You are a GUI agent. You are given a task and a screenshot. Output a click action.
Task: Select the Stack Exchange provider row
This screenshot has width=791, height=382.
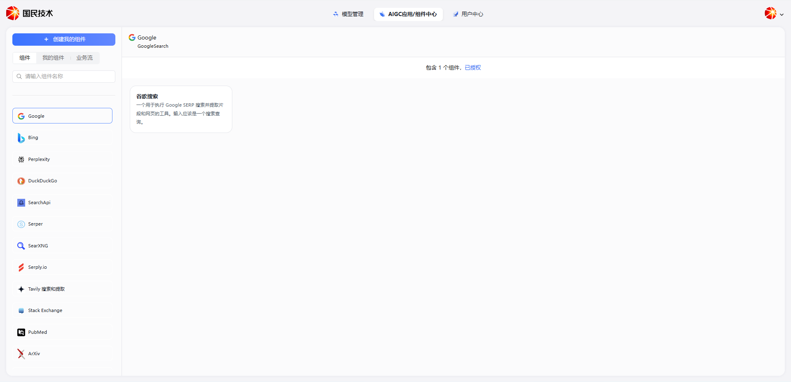pyautogui.click(x=62, y=310)
